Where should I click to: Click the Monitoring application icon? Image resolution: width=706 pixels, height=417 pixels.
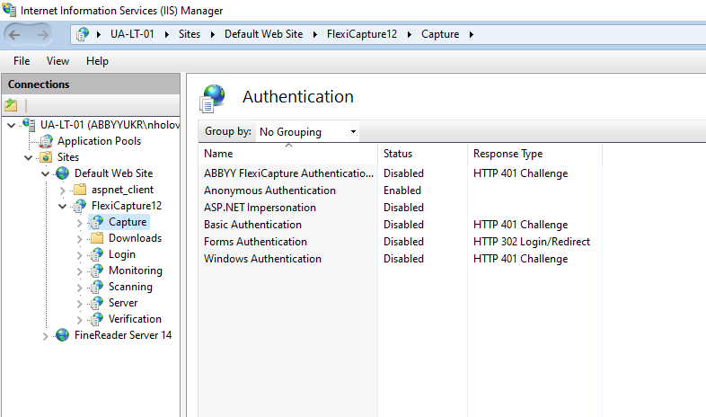coord(97,271)
